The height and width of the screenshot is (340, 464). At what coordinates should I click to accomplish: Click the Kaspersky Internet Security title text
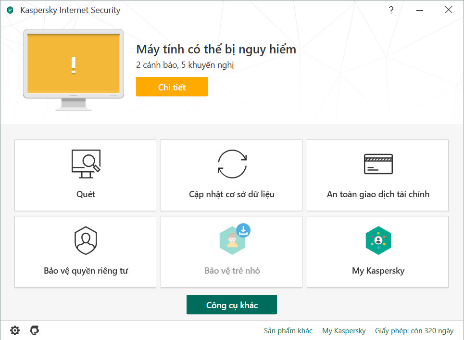coord(70,10)
